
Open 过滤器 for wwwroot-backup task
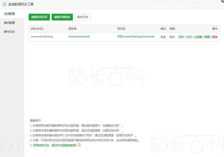tap(198, 37)
